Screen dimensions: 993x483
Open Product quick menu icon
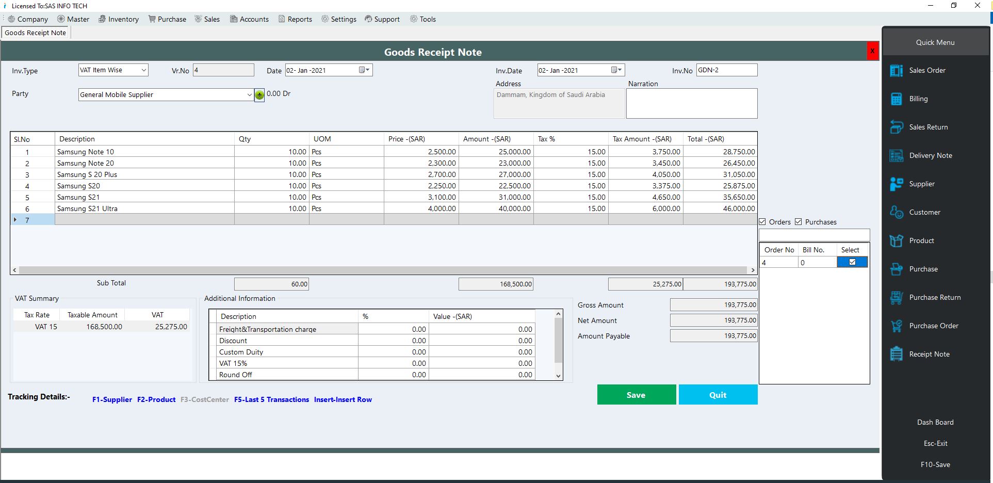click(897, 240)
